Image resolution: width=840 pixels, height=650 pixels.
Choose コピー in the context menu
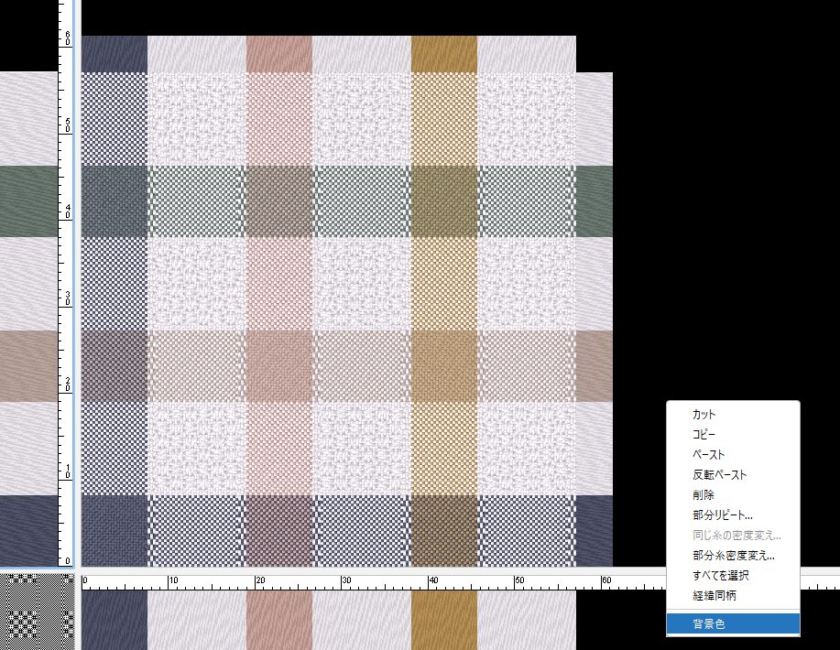point(704,435)
